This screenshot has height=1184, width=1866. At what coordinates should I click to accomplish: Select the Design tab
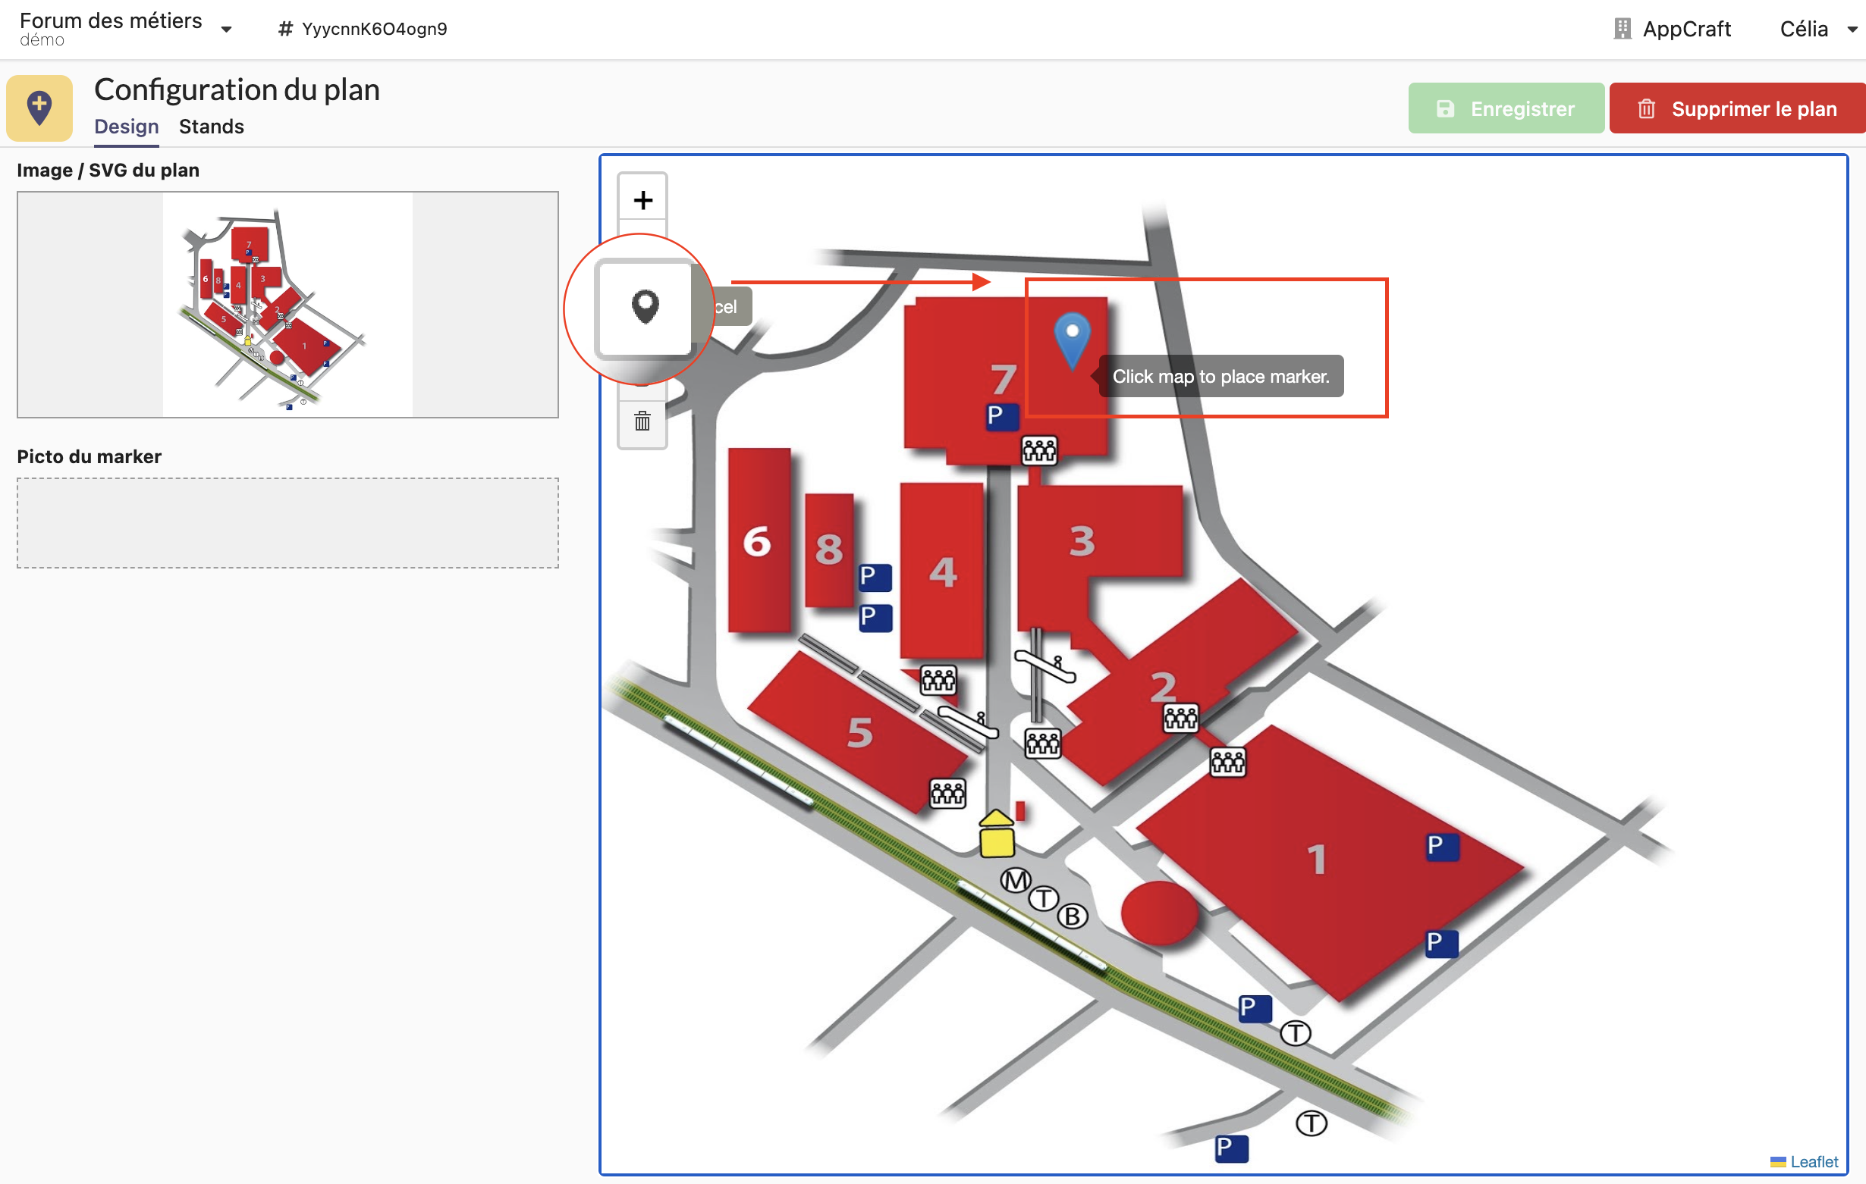tap(127, 127)
